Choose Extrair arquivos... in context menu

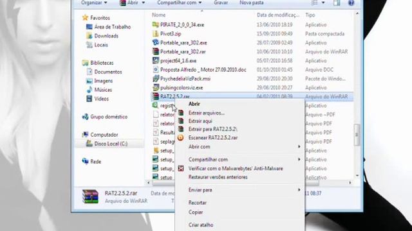pos(206,113)
